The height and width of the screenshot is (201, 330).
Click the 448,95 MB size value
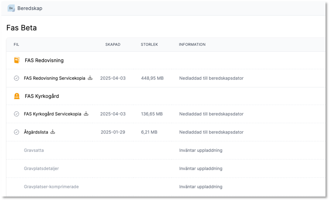click(x=152, y=78)
